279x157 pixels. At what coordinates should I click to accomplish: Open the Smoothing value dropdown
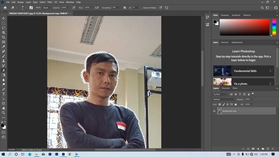click(120, 8)
